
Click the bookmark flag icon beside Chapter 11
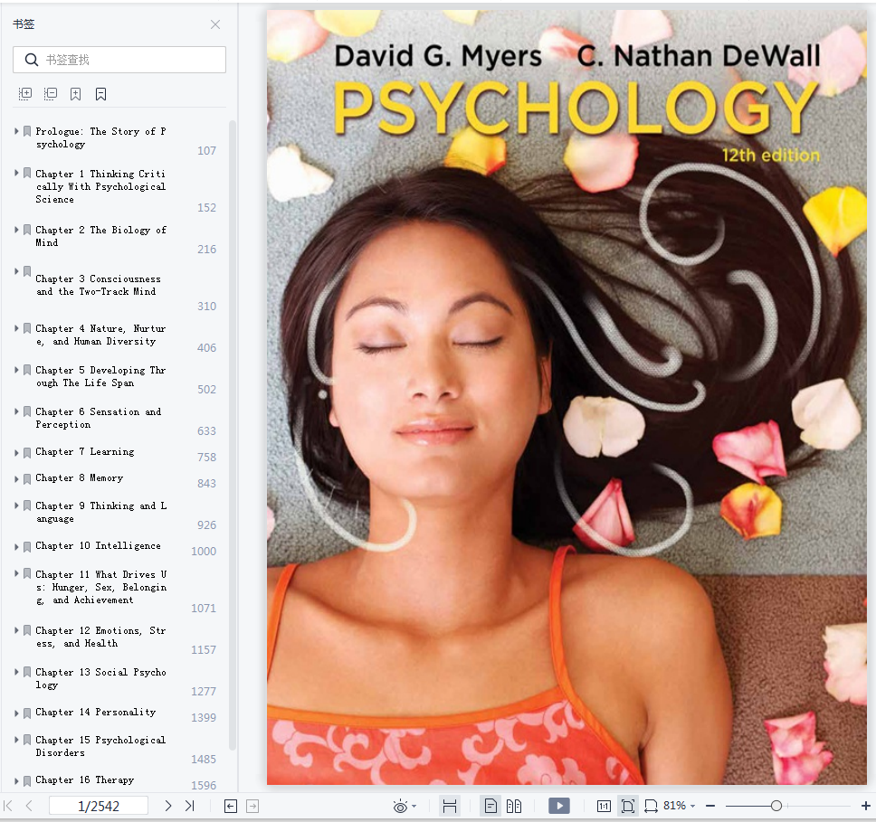[x=27, y=573]
